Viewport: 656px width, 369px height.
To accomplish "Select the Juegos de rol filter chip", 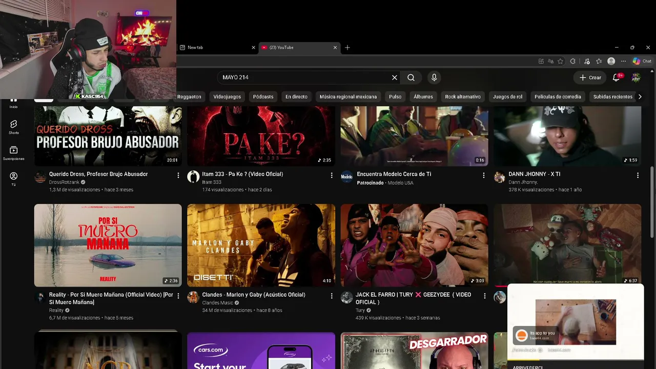I will 507,96.
